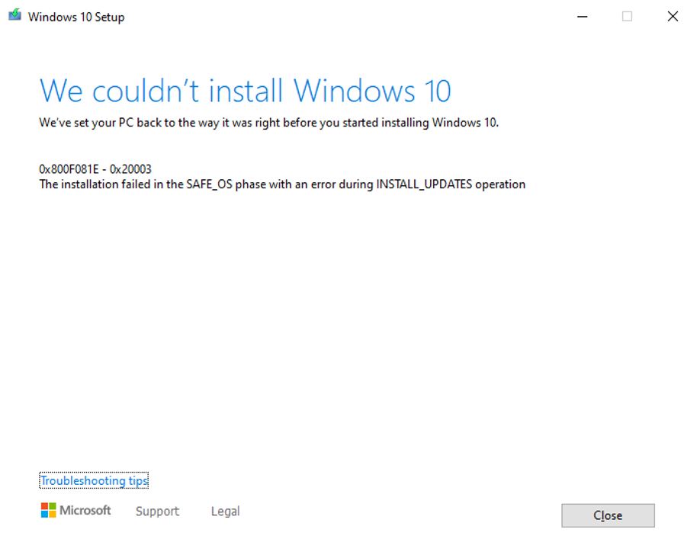
Task: Click the four-color Microsoft logo squares
Action: 48,510
